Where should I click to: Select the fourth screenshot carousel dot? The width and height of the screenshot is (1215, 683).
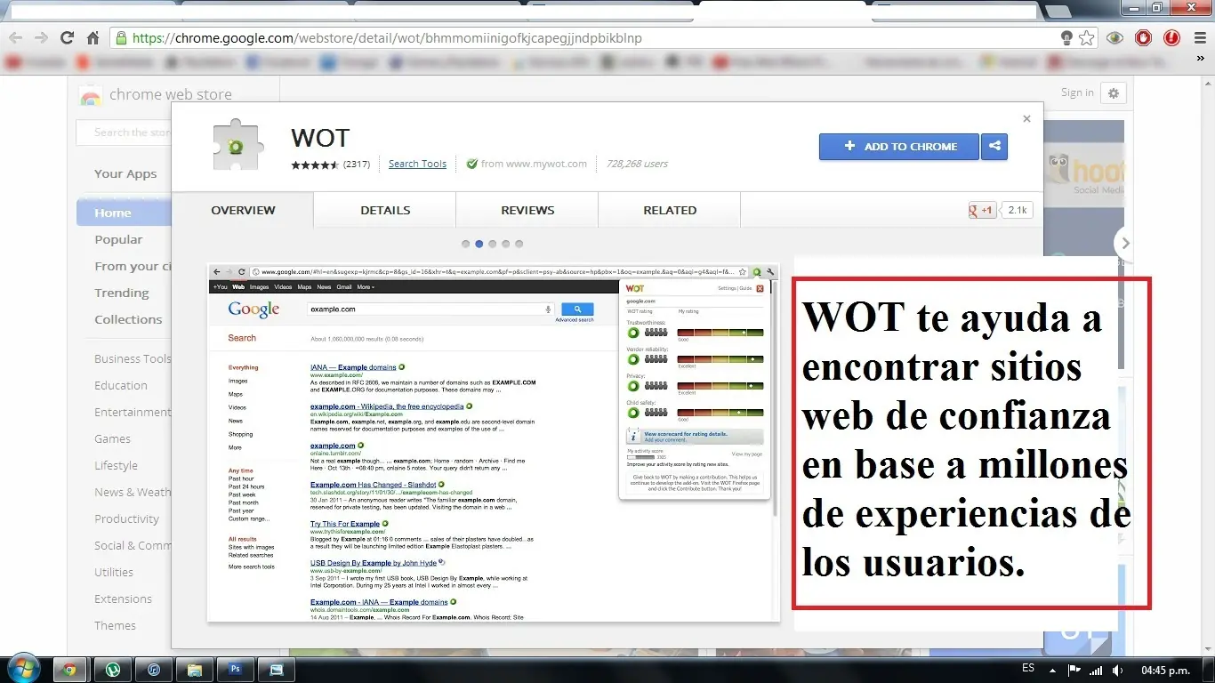(505, 244)
